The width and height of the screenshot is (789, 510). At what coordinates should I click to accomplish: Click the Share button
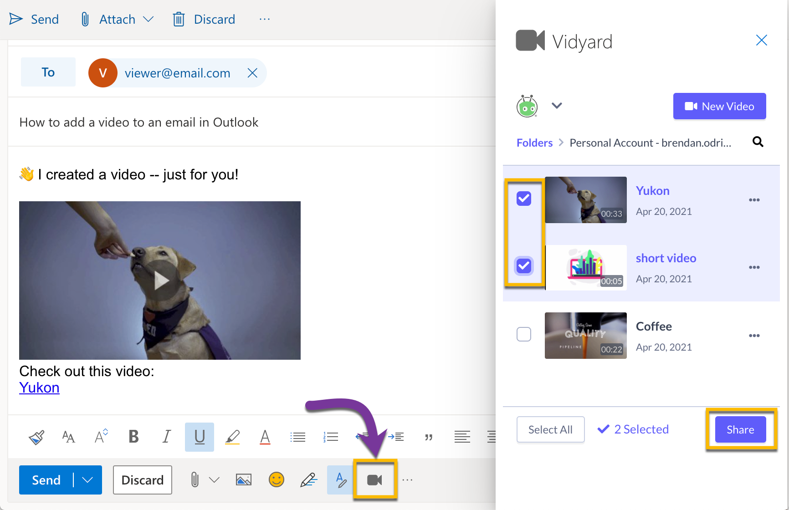click(x=740, y=429)
